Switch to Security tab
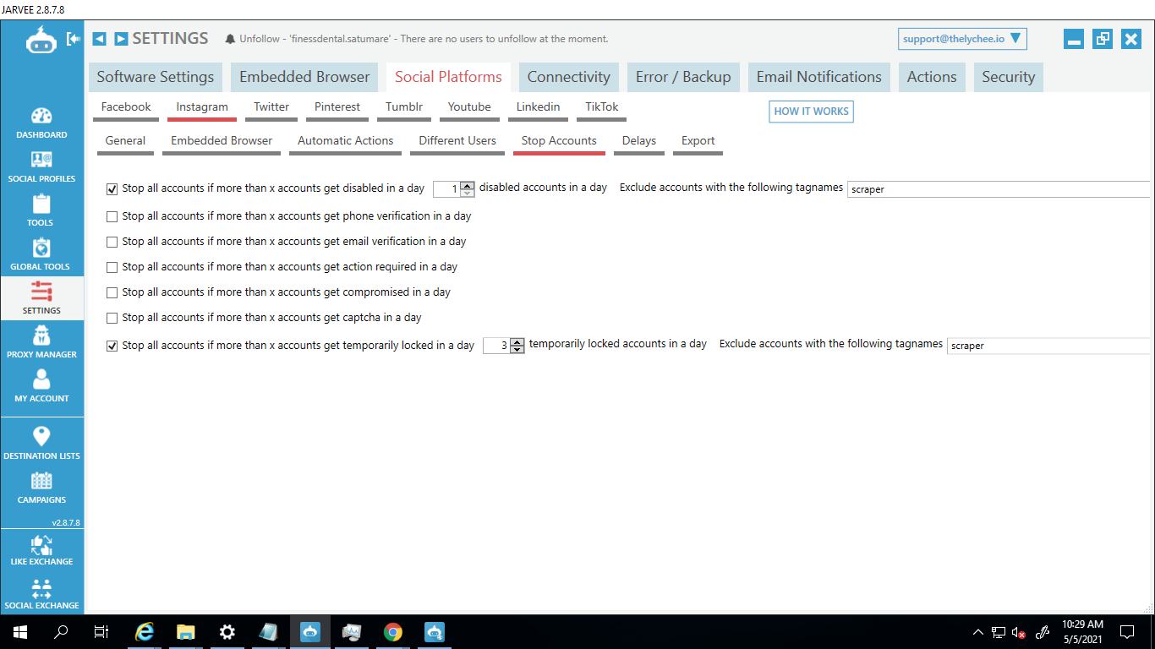 (x=1008, y=77)
